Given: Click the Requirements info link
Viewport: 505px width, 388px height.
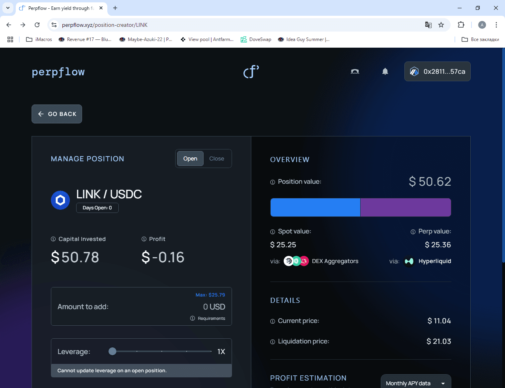Looking at the screenshot, I should 208,318.
